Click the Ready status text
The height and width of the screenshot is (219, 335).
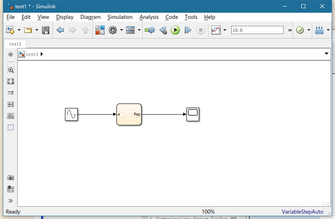click(13, 212)
